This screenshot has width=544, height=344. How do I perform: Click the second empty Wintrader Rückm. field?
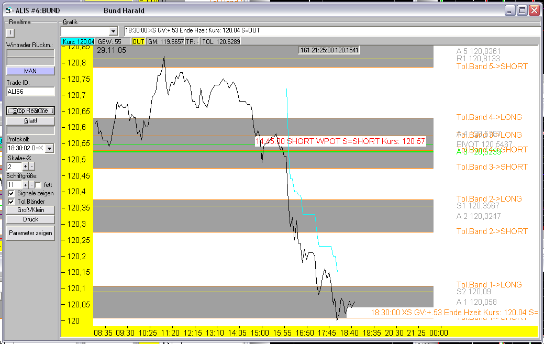click(x=30, y=62)
